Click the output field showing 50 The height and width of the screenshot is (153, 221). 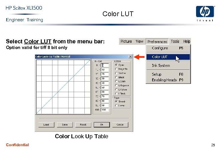(105, 88)
